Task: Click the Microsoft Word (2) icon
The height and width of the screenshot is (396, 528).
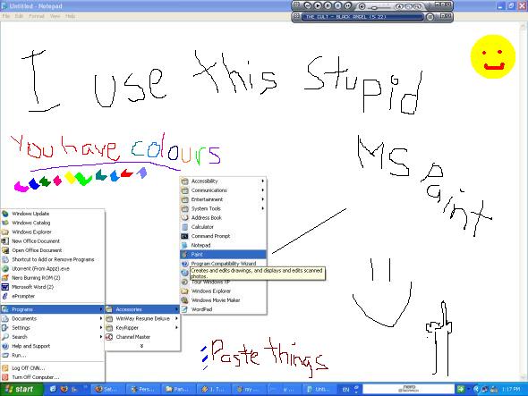Action: click(x=5, y=287)
